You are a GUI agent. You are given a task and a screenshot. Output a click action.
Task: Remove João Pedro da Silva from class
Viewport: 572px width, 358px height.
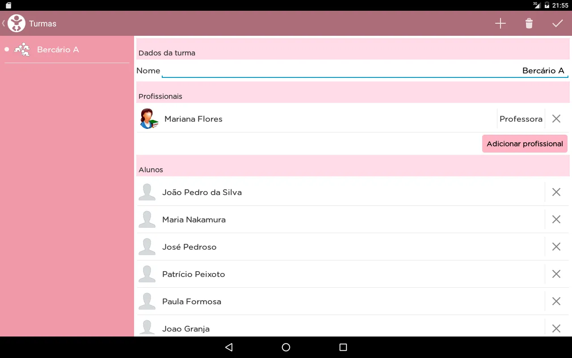point(556,192)
